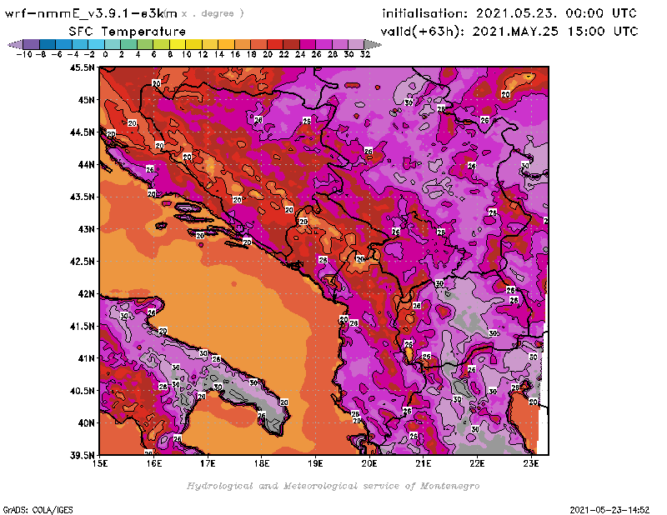667x515 pixels.
Task: Click the '42N' latitude label
Action: [x=86, y=294]
